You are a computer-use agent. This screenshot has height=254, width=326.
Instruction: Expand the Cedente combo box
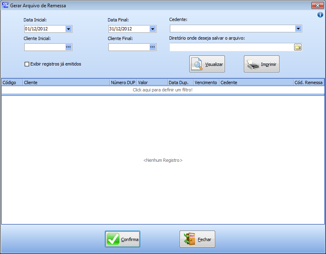click(298, 29)
